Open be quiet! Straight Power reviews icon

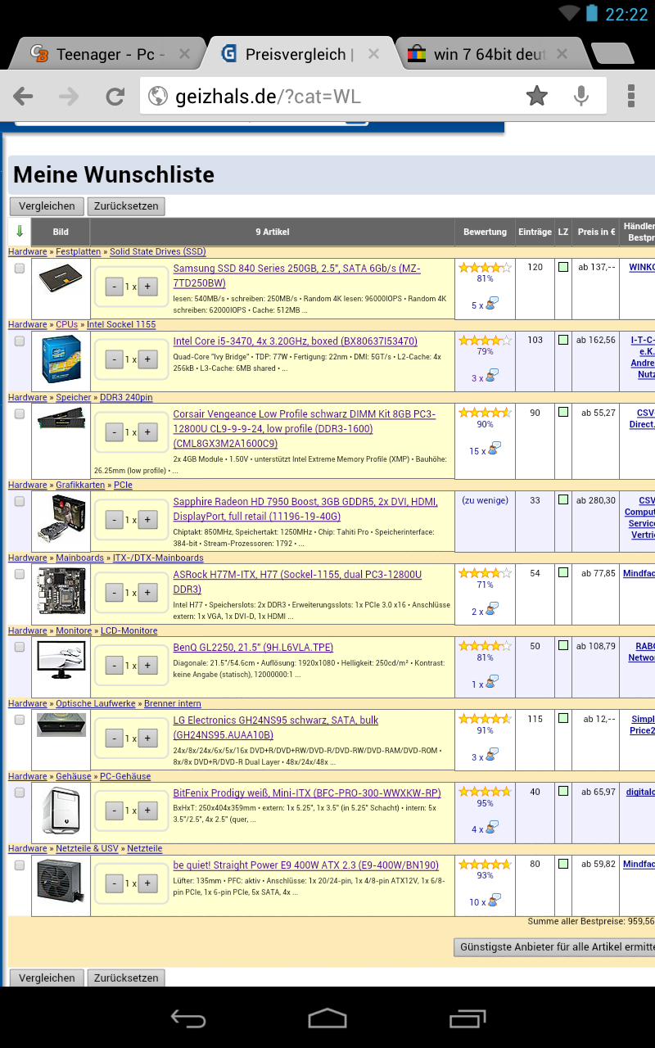pyautogui.click(x=494, y=901)
